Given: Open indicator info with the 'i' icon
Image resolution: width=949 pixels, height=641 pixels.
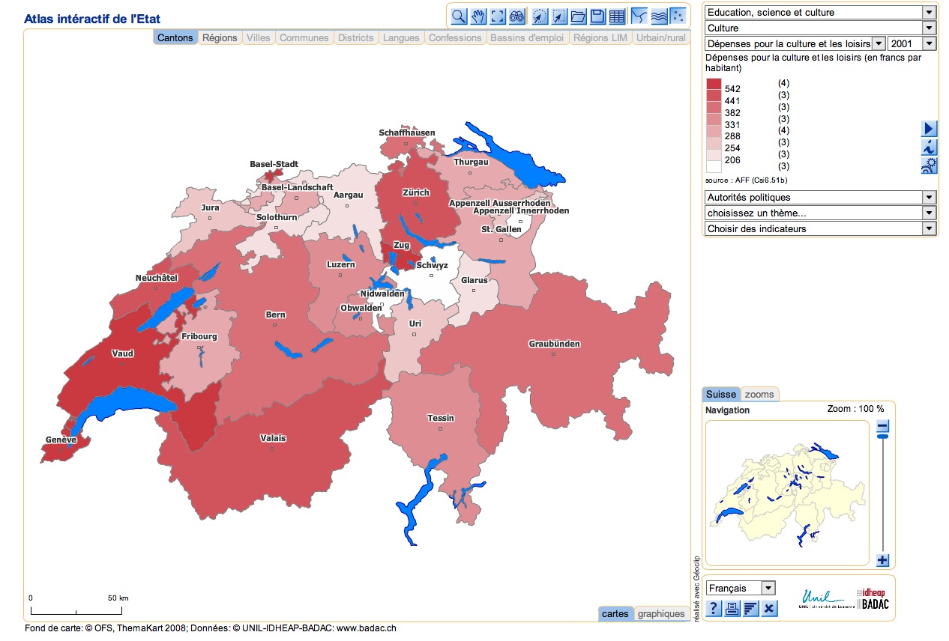Looking at the screenshot, I should [x=930, y=147].
